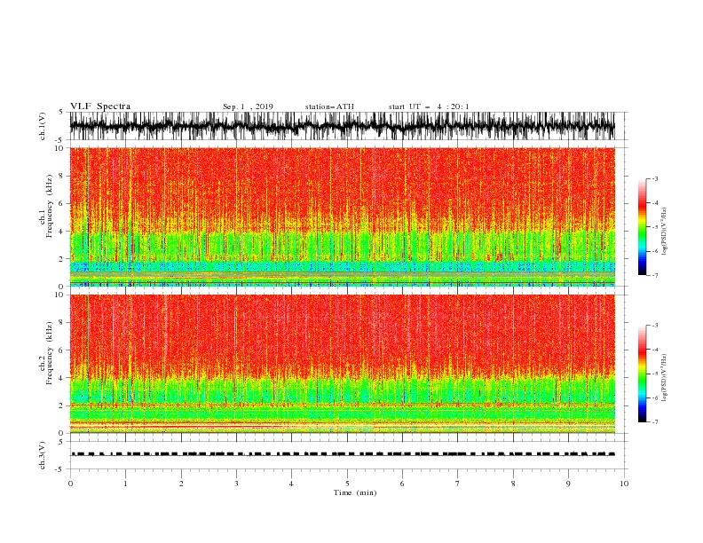Click the ch.1 PSD color bar
703x543 pixels.
tap(642, 226)
